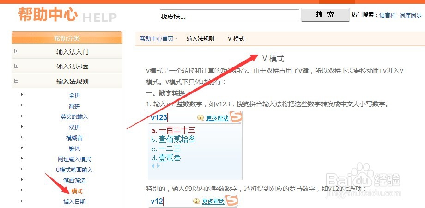Click the 一、数字转换 section heading

(x=165, y=93)
